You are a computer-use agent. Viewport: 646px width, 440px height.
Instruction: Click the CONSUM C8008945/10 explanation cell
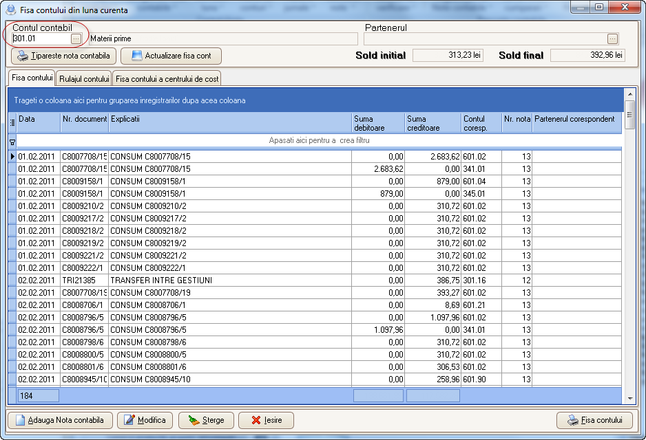coord(230,379)
